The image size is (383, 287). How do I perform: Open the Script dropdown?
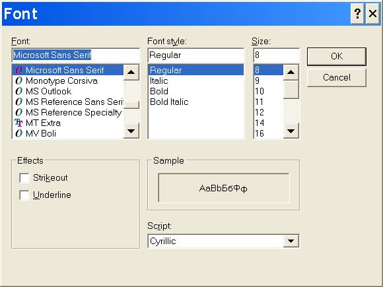coord(291,241)
